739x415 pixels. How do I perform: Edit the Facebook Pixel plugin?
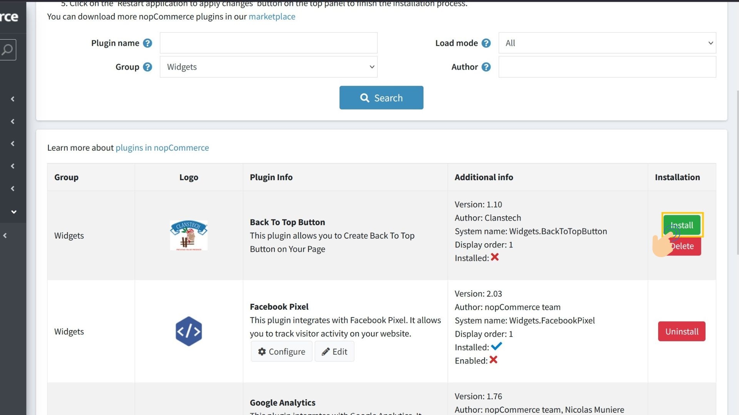point(334,352)
